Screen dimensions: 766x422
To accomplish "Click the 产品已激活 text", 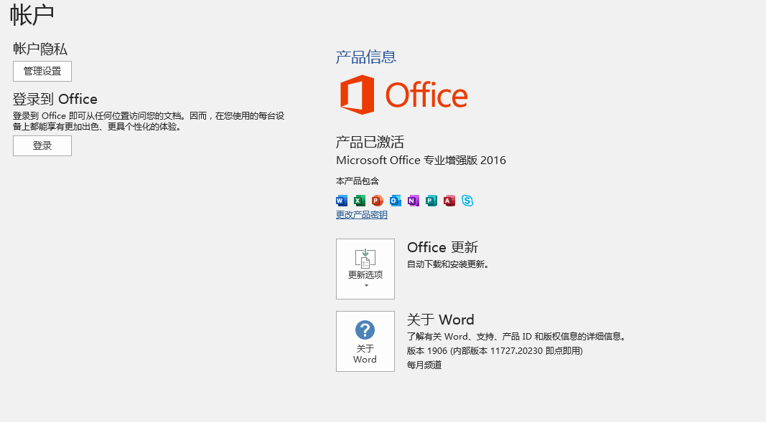I will coord(370,142).
